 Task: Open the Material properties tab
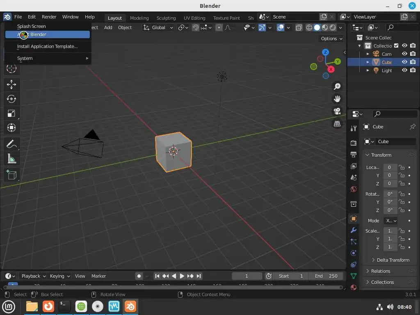(354, 288)
